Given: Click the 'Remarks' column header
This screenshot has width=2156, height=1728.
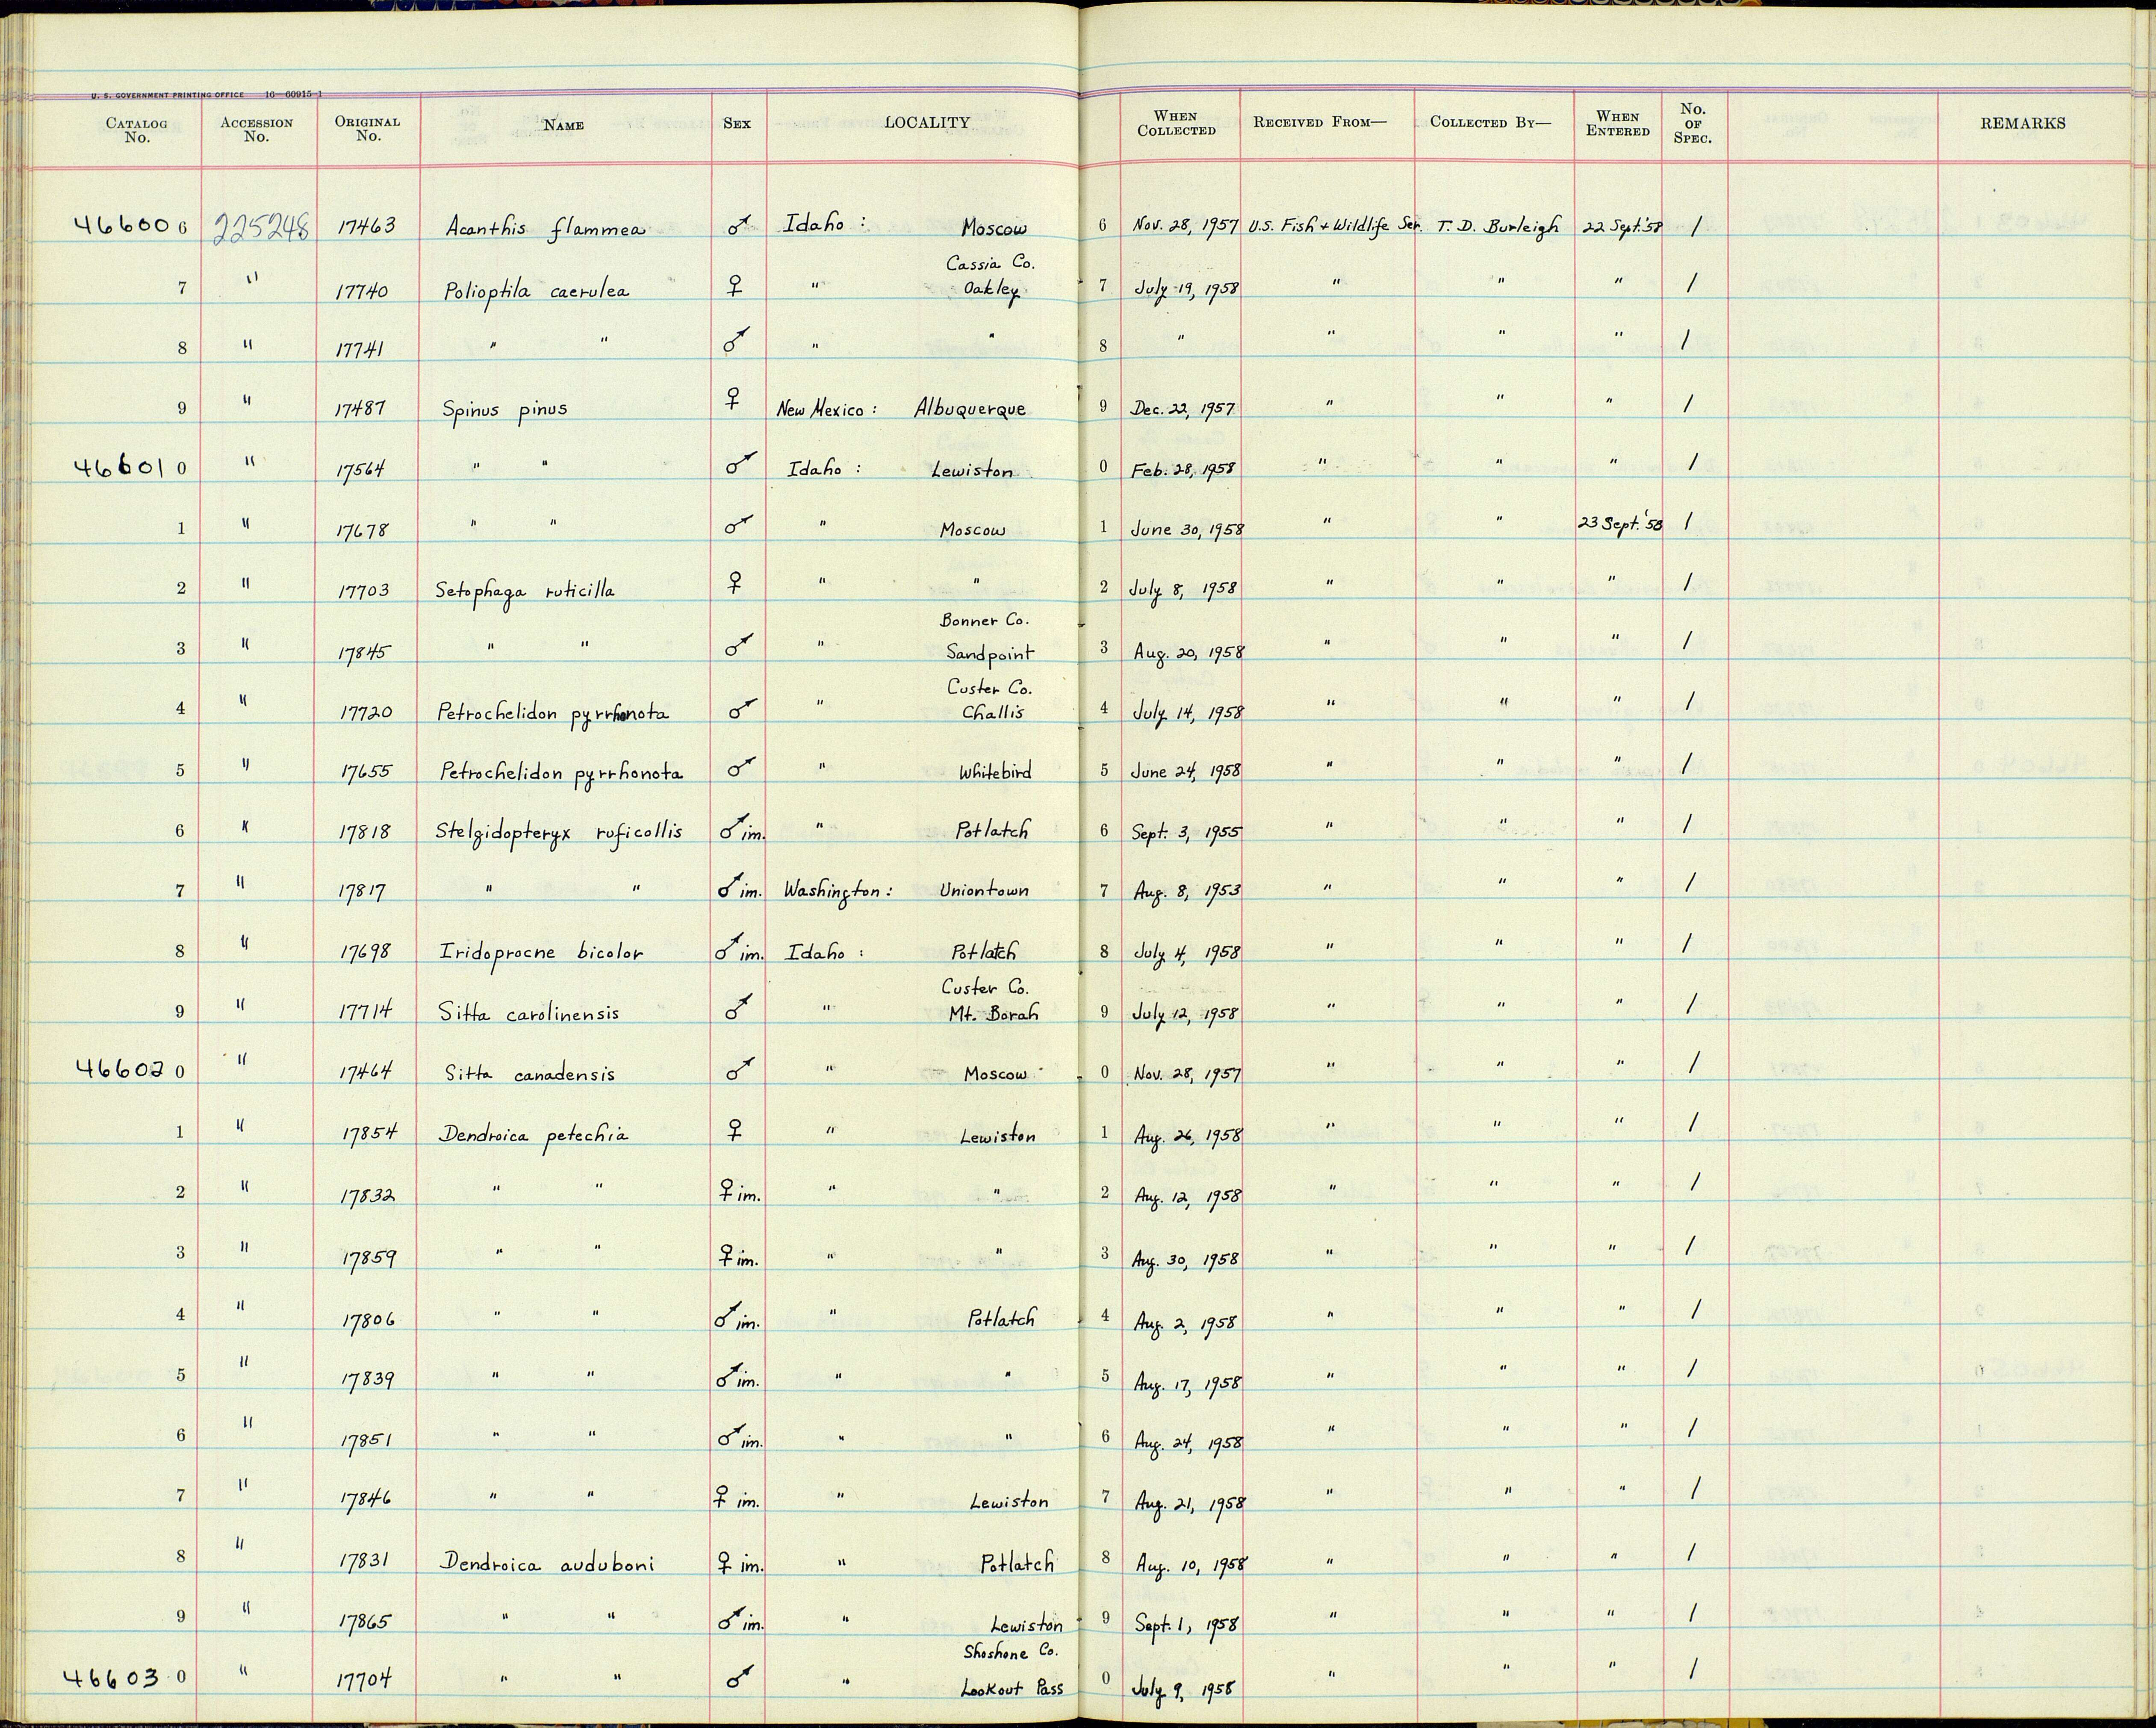Looking at the screenshot, I should point(2022,123).
